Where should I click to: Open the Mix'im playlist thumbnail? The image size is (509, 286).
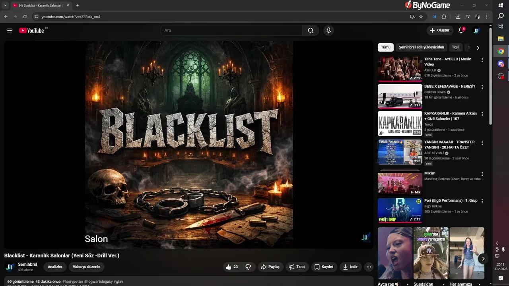[x=400, y=182]
